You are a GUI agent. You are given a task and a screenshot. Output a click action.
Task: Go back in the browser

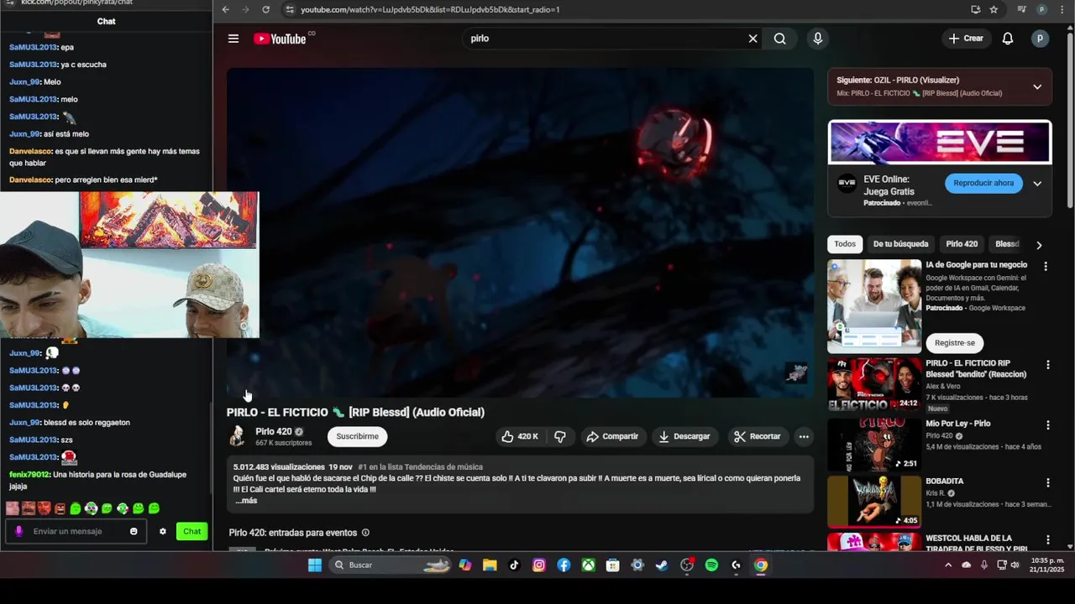coord(225,9)
